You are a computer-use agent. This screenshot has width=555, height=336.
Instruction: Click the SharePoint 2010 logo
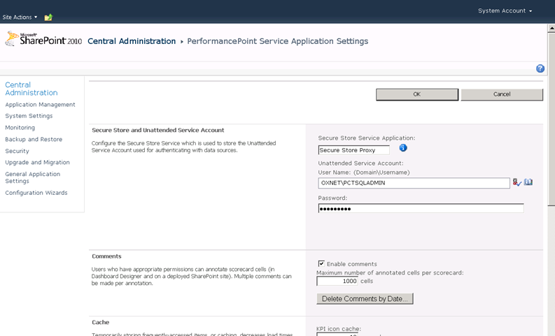pyautogui.click(x=44, y=39)
